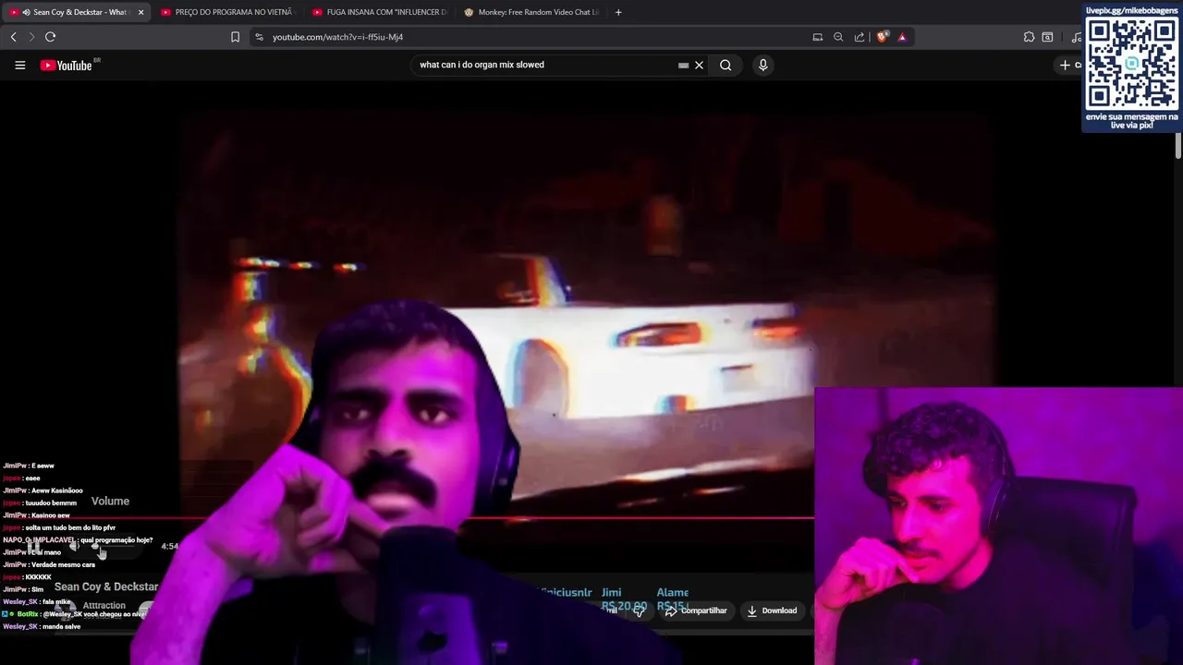Screen dimensions: 1183x665
Task: Open a new browser tab
Action: point(618,12)
